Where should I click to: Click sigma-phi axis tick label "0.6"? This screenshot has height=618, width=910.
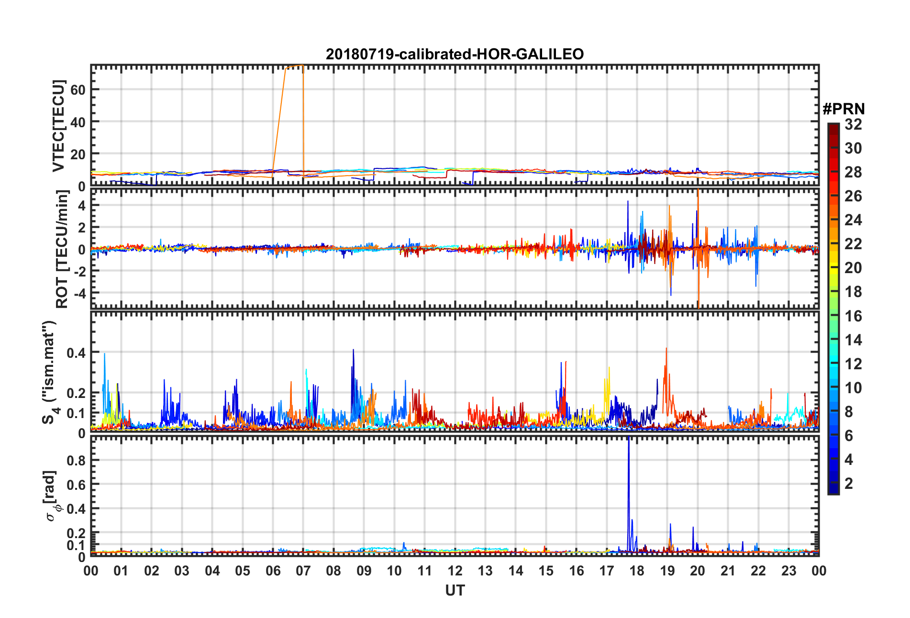click(77, 485)
